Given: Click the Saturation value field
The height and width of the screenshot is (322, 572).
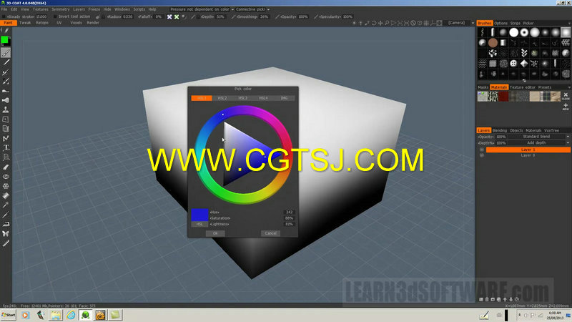Looking at the screenshot, I should (289, 218).
